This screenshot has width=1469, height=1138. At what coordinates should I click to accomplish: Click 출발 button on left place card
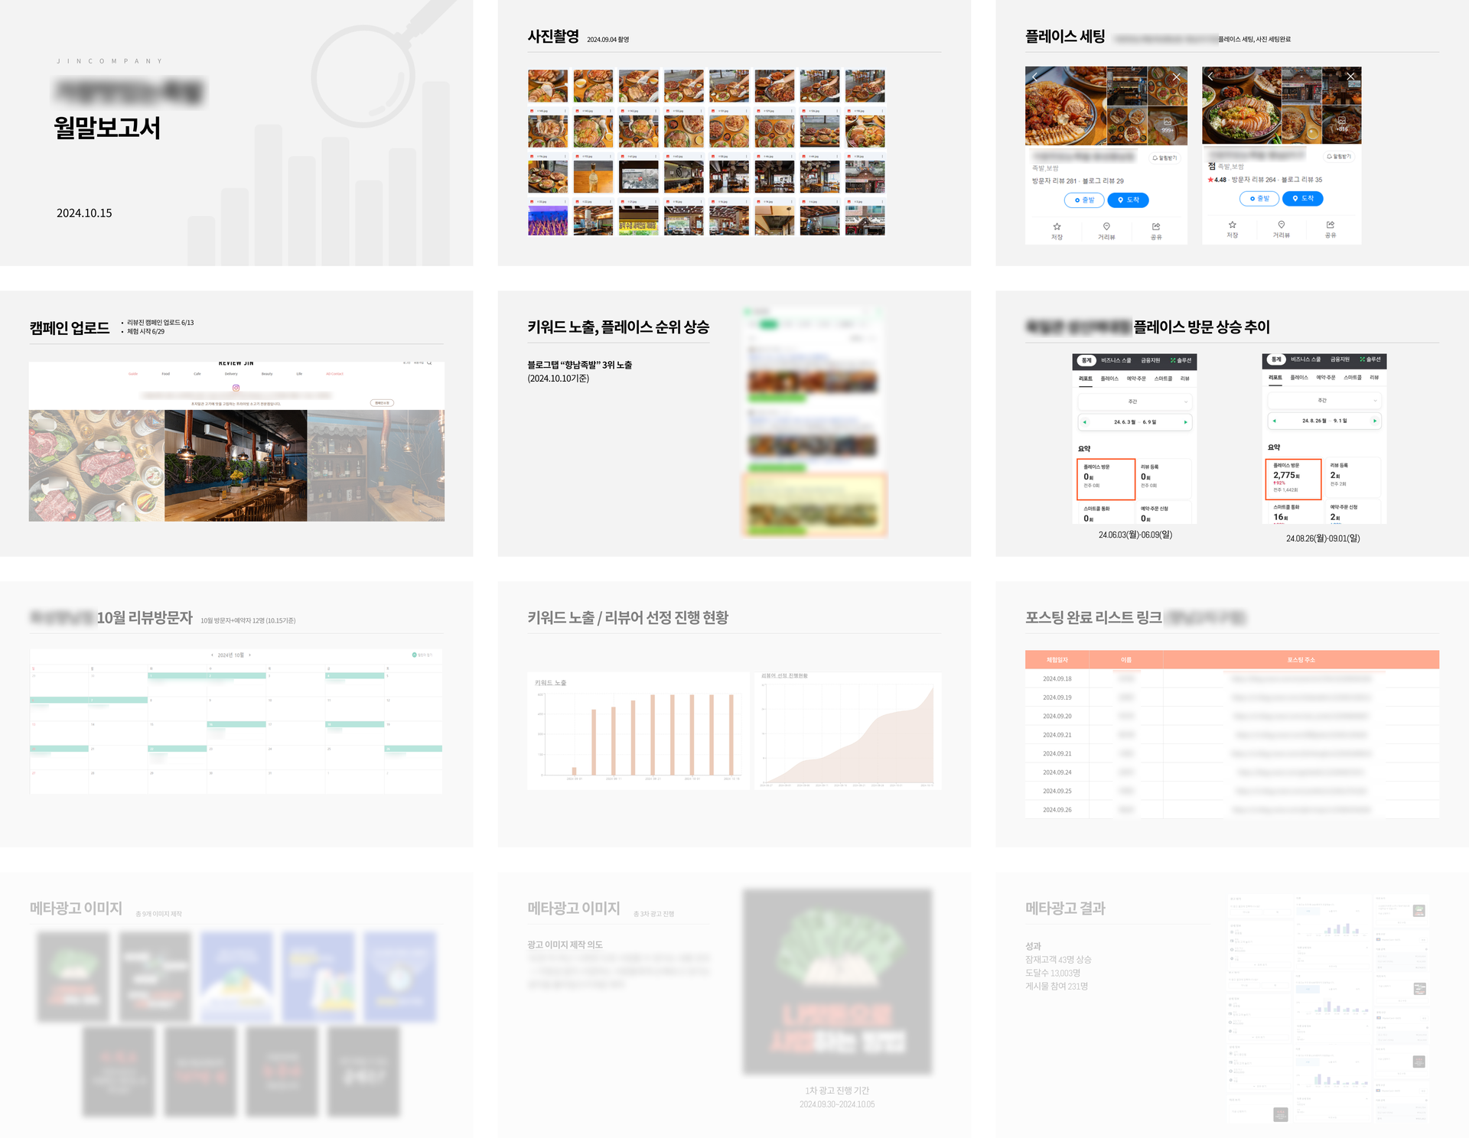pos(1084,200)
